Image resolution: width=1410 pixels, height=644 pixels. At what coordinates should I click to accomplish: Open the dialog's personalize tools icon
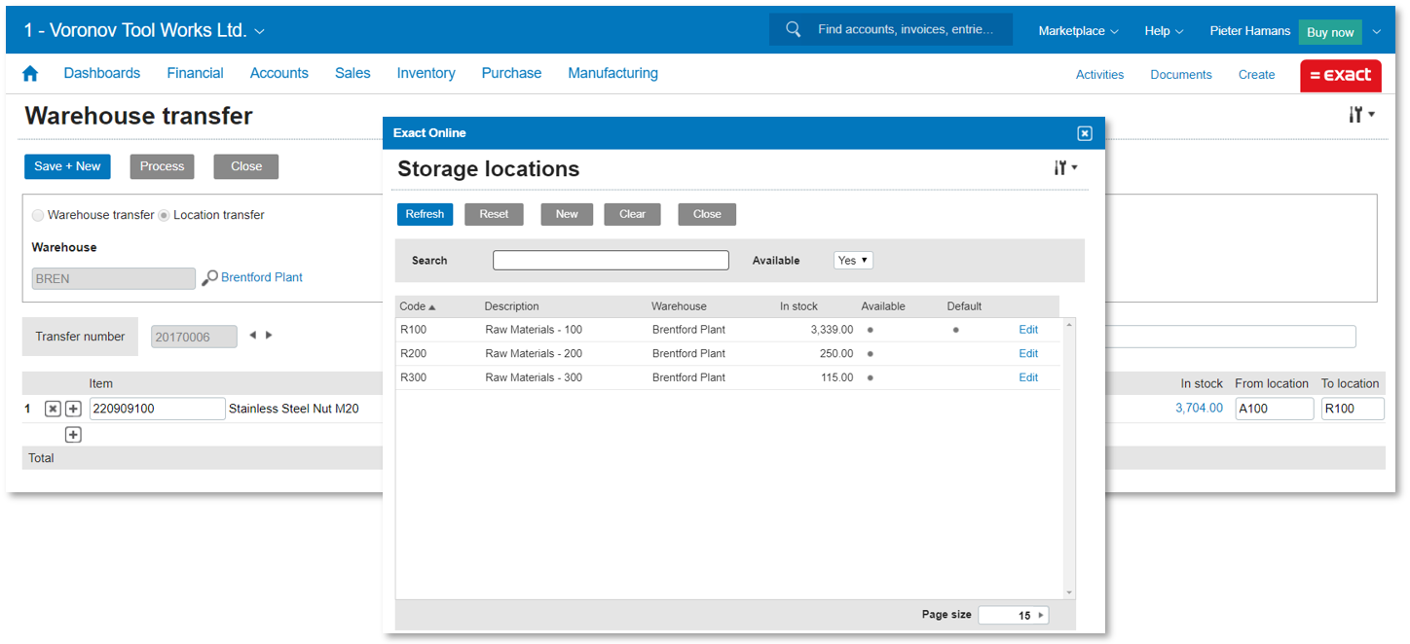1065,168
